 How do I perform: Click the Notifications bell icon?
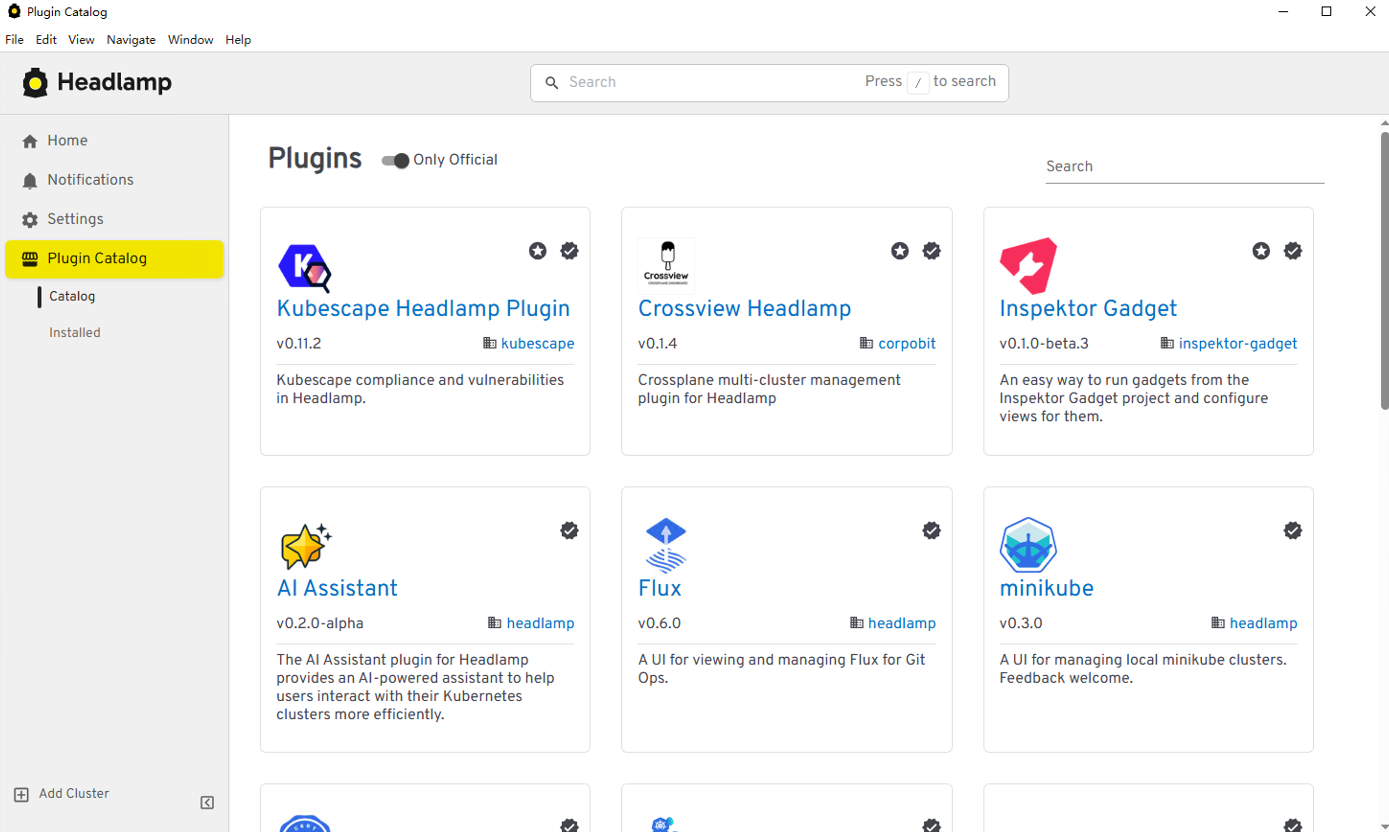coord(30,181)
